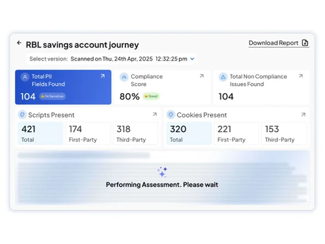Open the Select version dropdown

pos(112,59)
